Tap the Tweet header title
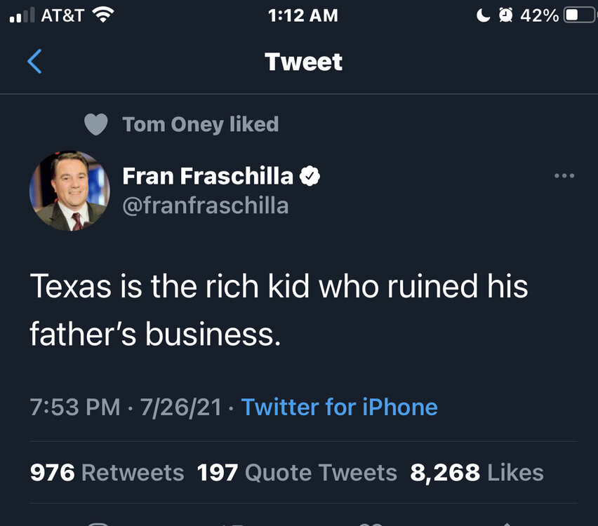This screenshot has height=526, width=598. coord(303,62)
